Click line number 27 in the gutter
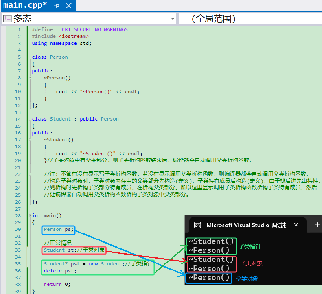This screenshot has width=322, height=294. click(x=18, y=209)
